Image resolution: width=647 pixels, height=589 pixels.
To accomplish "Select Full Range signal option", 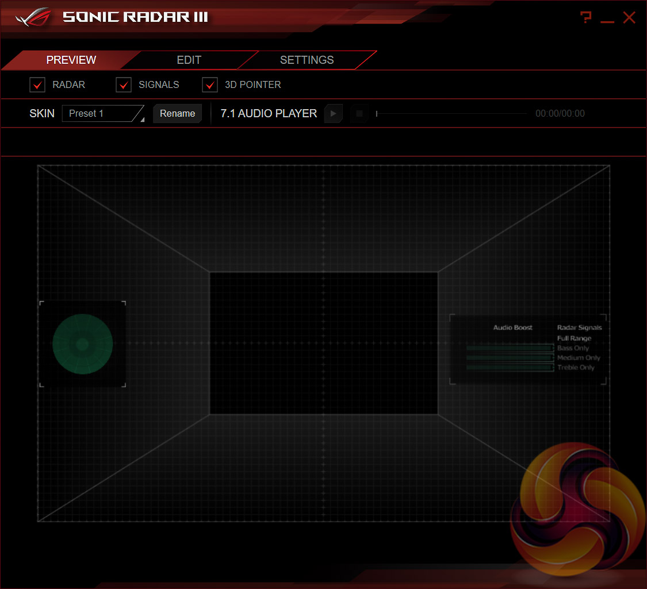I will pos(574,338).
